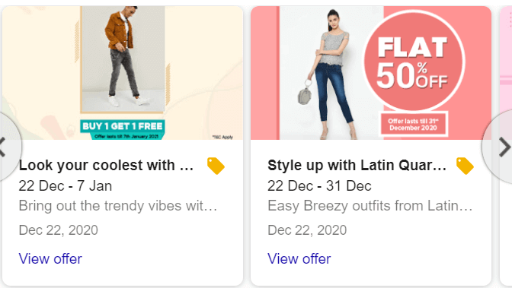The width and height of the screenshot is (512, 288).
Task: Click 'Offer lasts till 31st December 2020' box
Action: pos(414,124)
